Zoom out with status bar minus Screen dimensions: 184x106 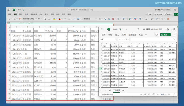(158, 94)
